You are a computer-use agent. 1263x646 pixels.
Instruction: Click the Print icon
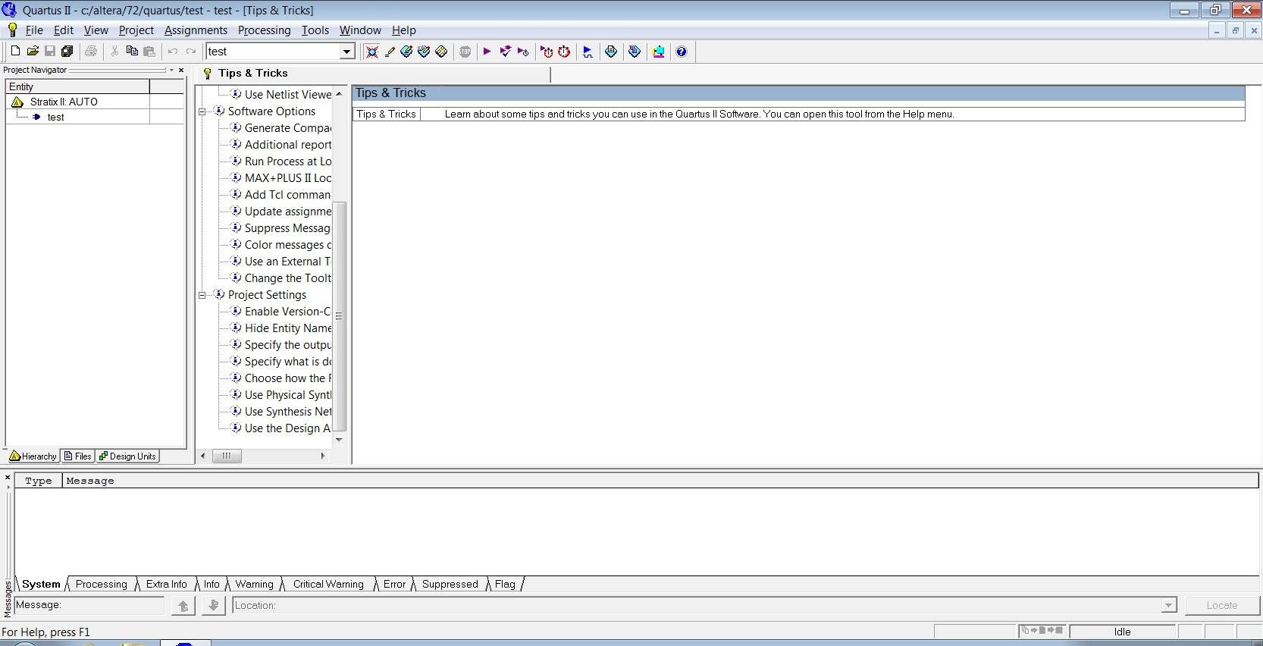click(x=91, y=52)
